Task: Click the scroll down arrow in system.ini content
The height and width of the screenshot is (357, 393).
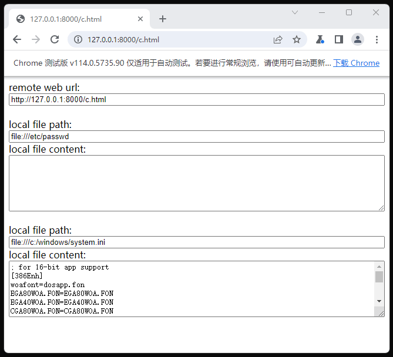Action: pos(379,301)
